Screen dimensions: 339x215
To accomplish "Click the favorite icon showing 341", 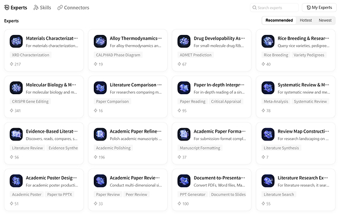I will 12,111.
